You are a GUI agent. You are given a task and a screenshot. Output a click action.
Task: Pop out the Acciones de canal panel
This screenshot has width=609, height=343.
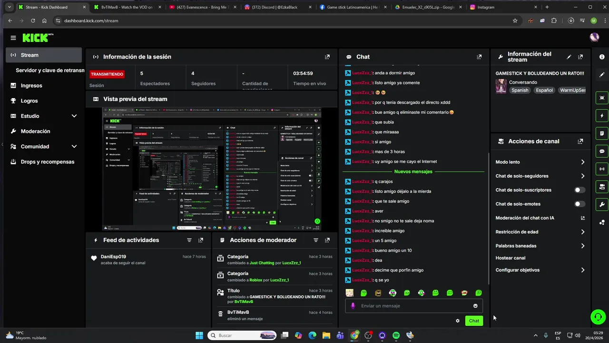580,141
